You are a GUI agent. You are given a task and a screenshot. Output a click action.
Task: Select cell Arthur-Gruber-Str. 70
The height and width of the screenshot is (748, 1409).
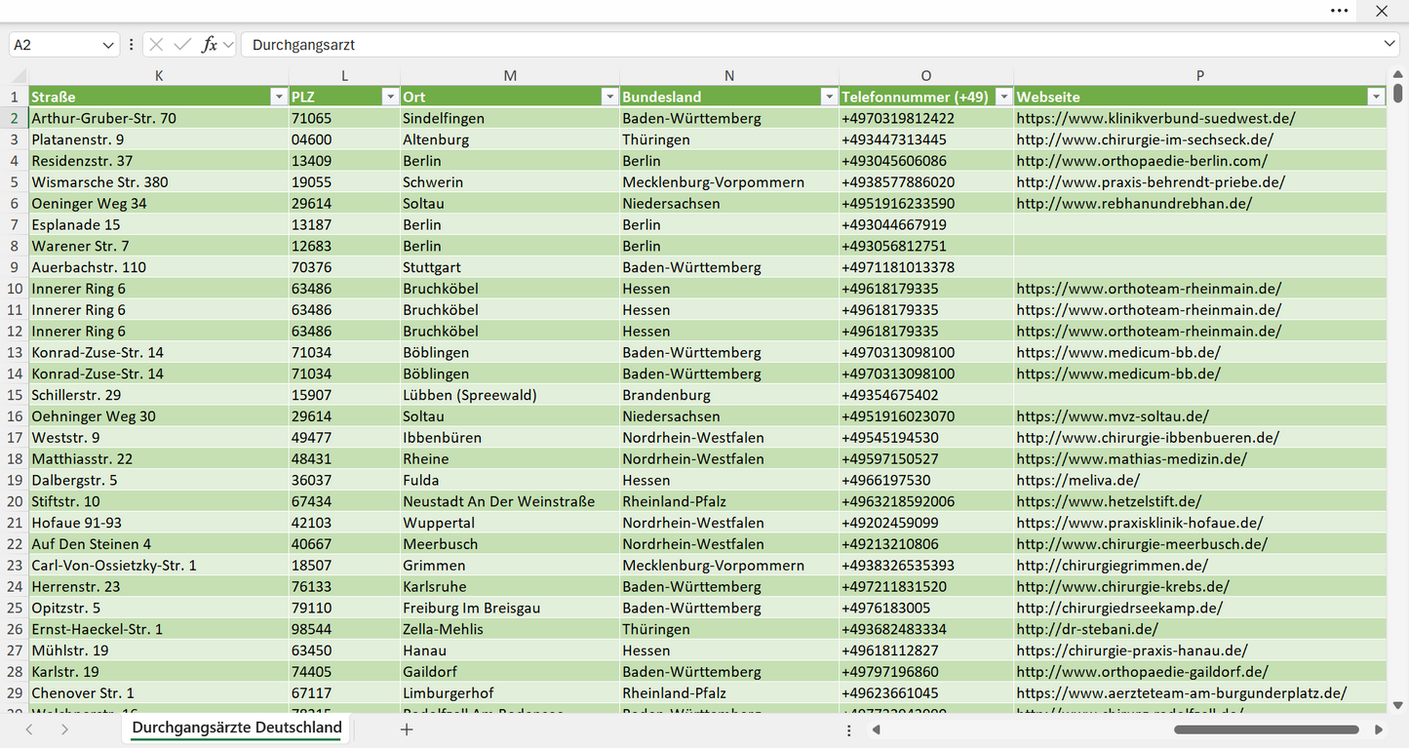(x=159, y=118)
